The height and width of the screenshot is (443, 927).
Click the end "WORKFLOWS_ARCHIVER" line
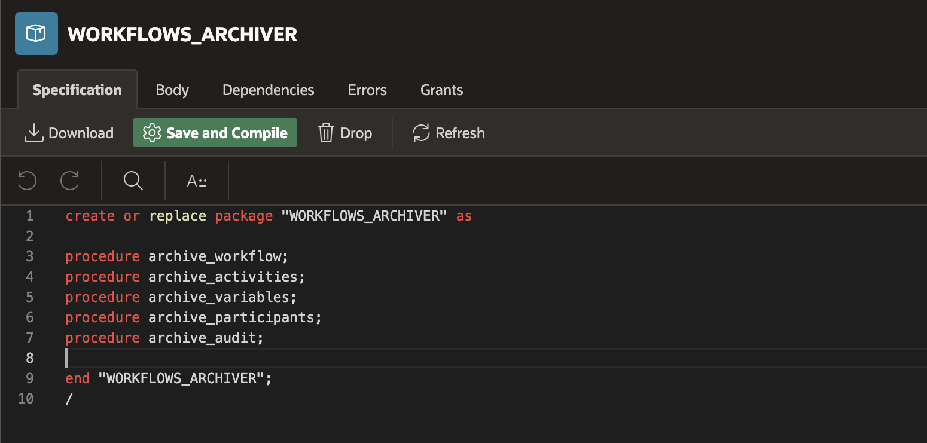pos(169,378)
